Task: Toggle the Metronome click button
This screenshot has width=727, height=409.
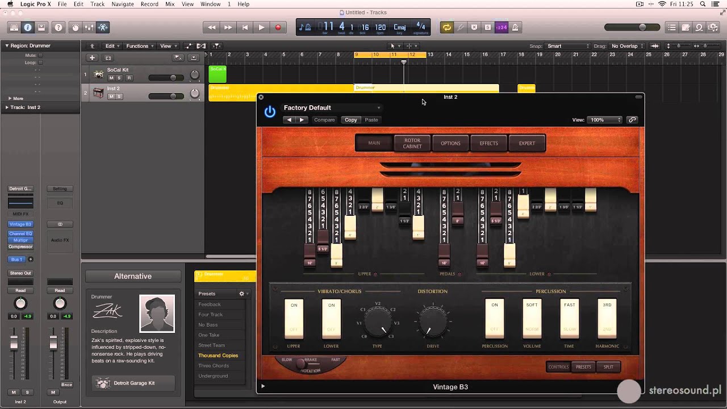Action: (515, 27)
